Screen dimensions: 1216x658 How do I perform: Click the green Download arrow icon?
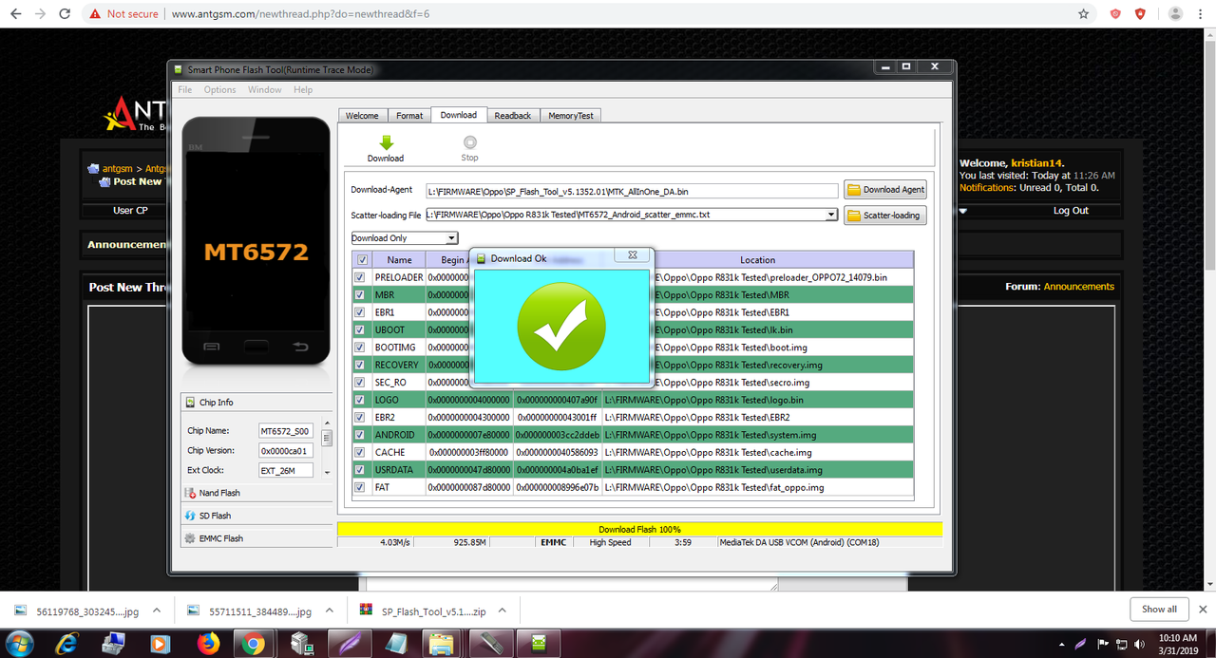[386, 142]
